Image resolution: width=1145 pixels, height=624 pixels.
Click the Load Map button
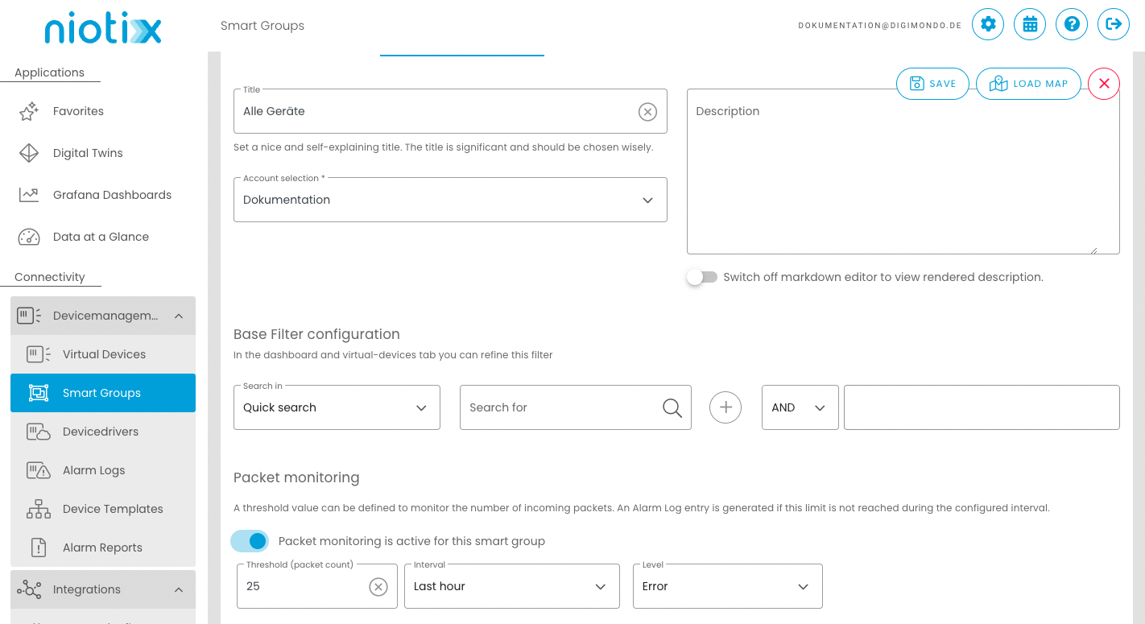1028,84
